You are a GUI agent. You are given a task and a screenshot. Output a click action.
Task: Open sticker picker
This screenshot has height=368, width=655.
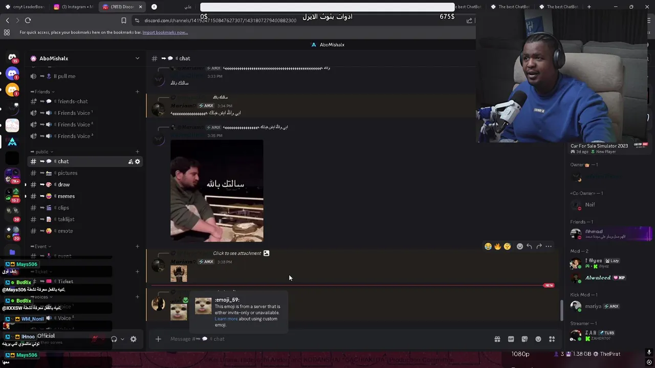coord(525,339)
